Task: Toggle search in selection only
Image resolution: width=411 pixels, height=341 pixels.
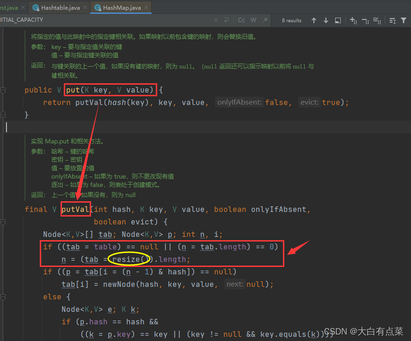Action: (393, 20)
